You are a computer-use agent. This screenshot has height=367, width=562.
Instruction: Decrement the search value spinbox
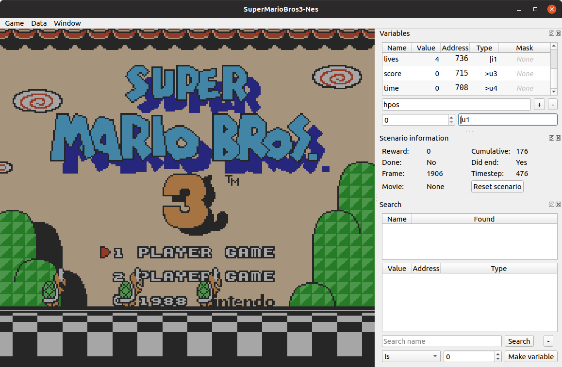498,359
